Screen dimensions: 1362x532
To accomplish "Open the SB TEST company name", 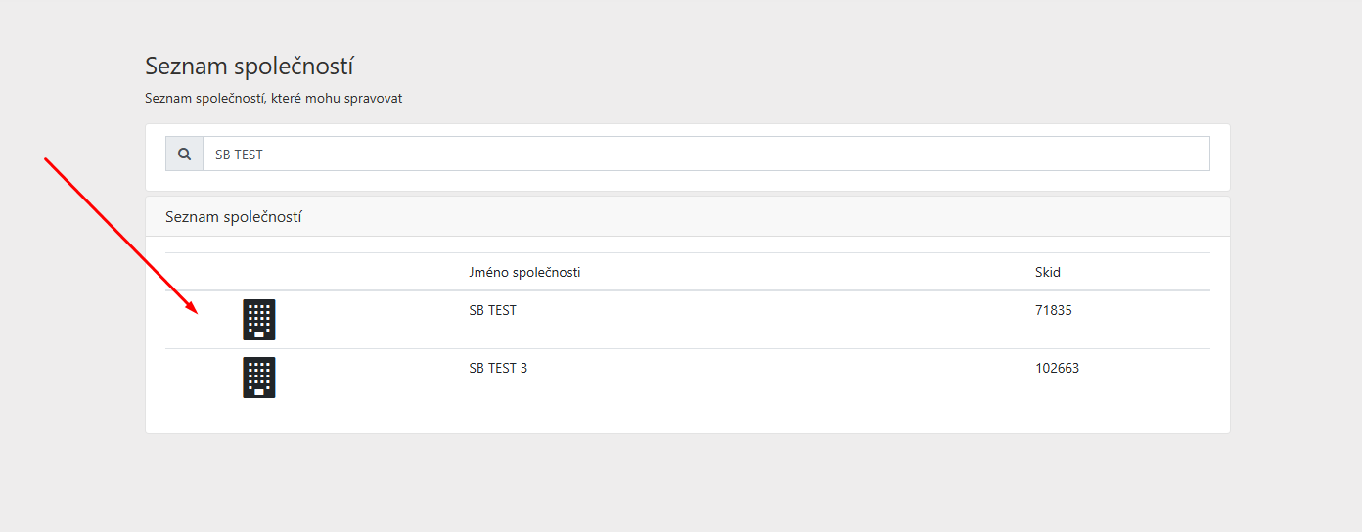I will [x=492, y=310].
